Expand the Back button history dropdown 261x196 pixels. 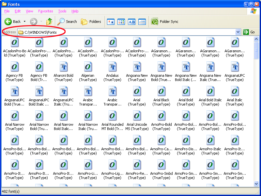[24, 22]
